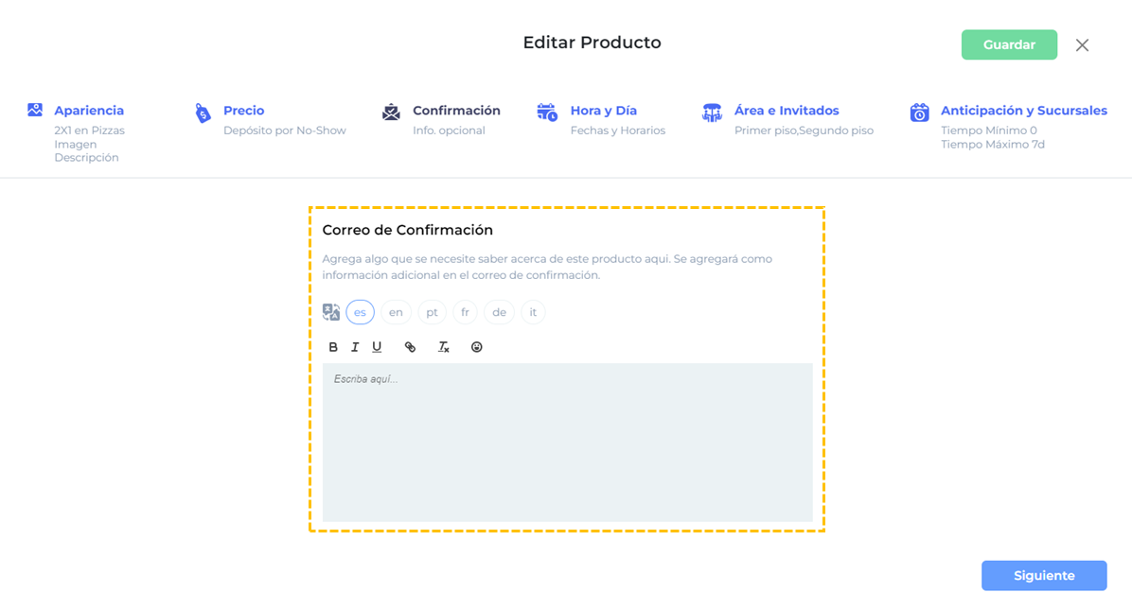Viewport: 1132px width, 610px height.
Task: Click the Siguiente button
Action: [1044, 575]
